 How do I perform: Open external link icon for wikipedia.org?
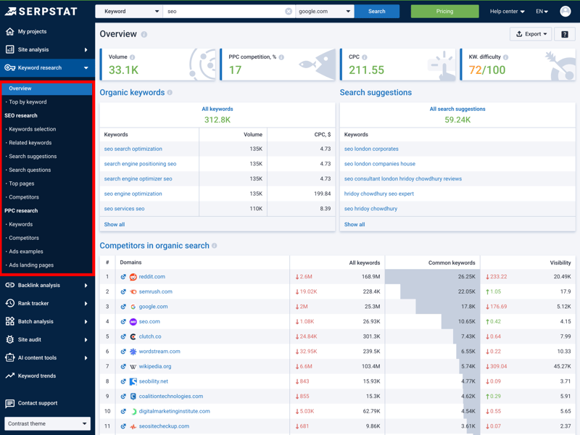pyautogui.click(x=123, y=367)
